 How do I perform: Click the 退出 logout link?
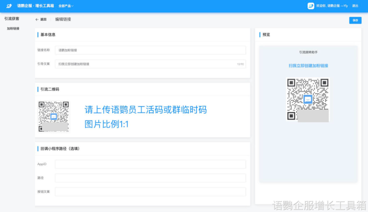click(355, 6)
